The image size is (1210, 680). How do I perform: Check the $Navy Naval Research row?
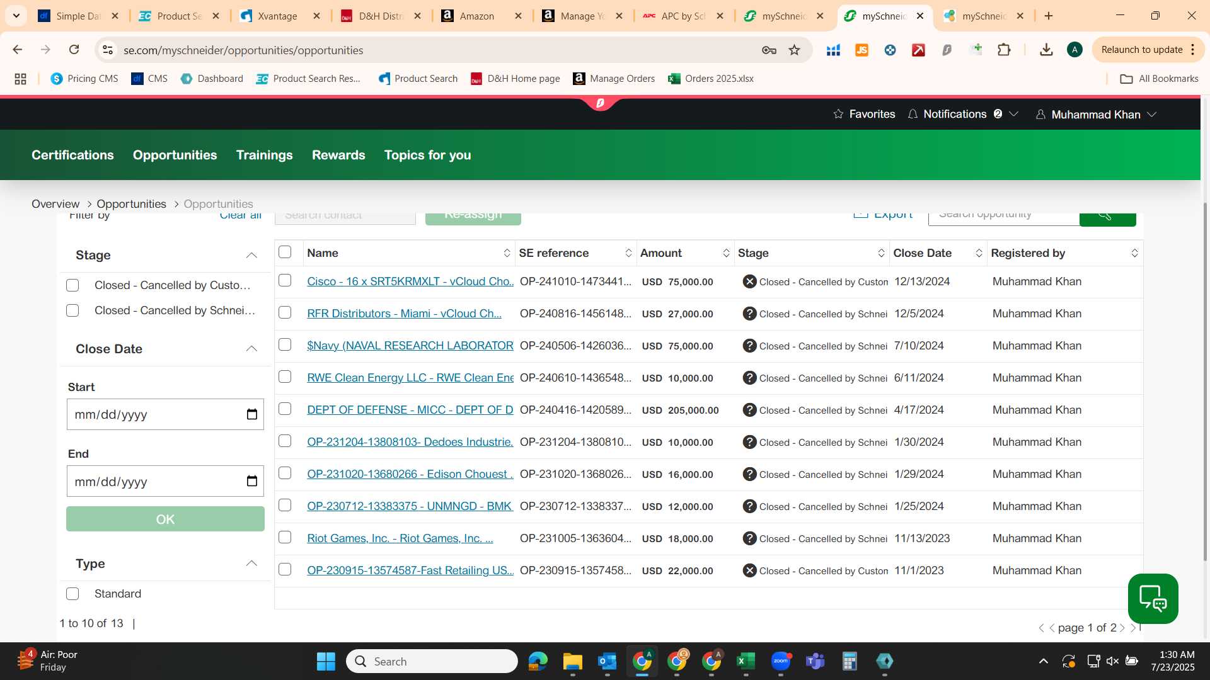(x=285, y=344)
